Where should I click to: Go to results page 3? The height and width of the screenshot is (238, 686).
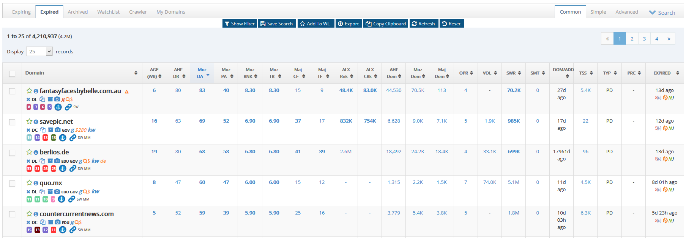(x=644, y=39)
